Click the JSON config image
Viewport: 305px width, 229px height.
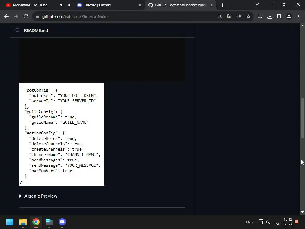click(62, 134)
